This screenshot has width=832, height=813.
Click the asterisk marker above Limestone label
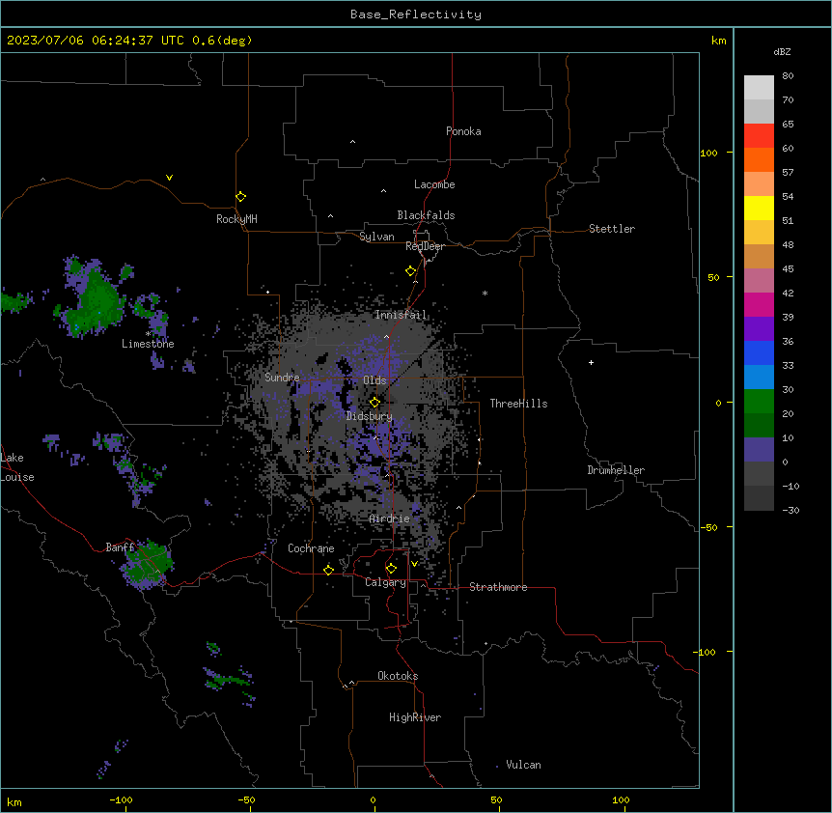(x=148, y=334)
